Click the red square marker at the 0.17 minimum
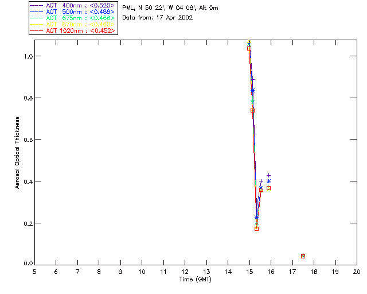The height and width of the screenshot is (294, 367). (256, 229)
